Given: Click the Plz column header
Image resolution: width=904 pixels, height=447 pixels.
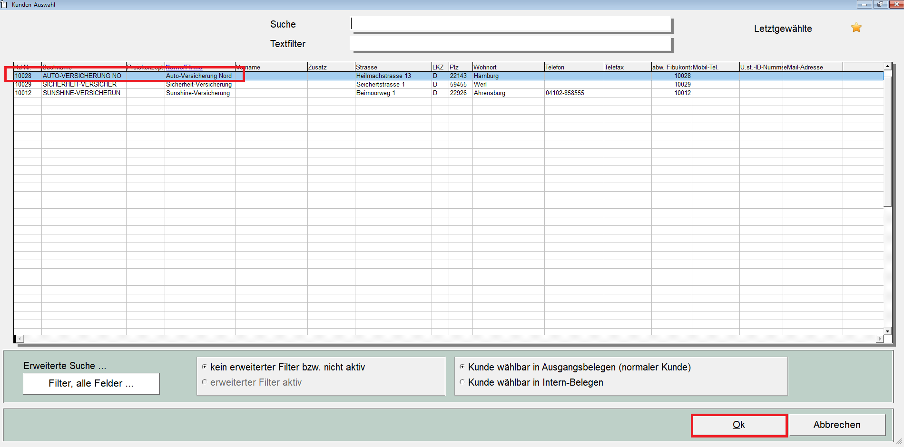Looking at the screenshot, I should pos(461,67).
